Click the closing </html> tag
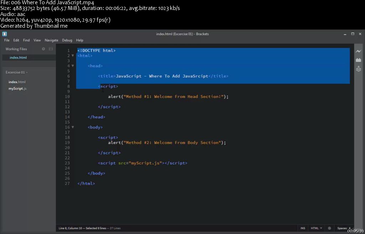The height and width of the screenshot is (234, 365). 86,184
